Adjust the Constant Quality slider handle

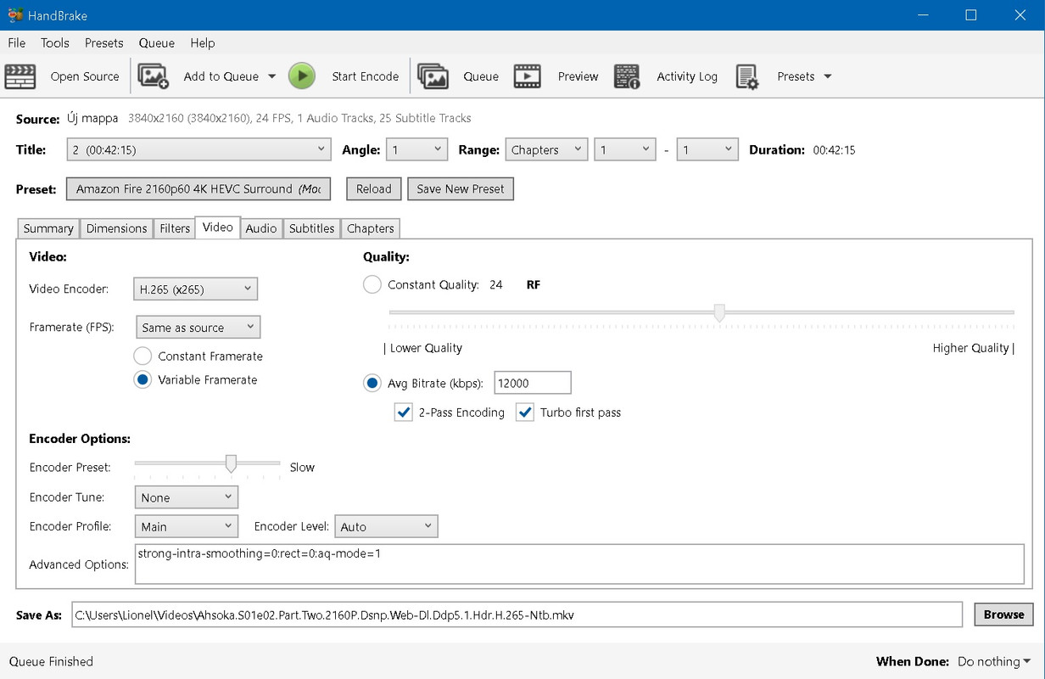(x=719, y=313)
